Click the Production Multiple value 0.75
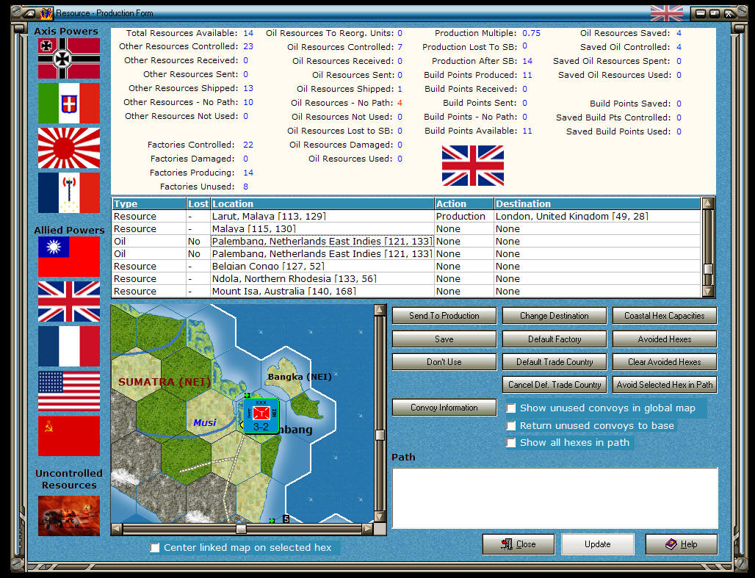Screen dimensions: 755x578 point(531,33)
